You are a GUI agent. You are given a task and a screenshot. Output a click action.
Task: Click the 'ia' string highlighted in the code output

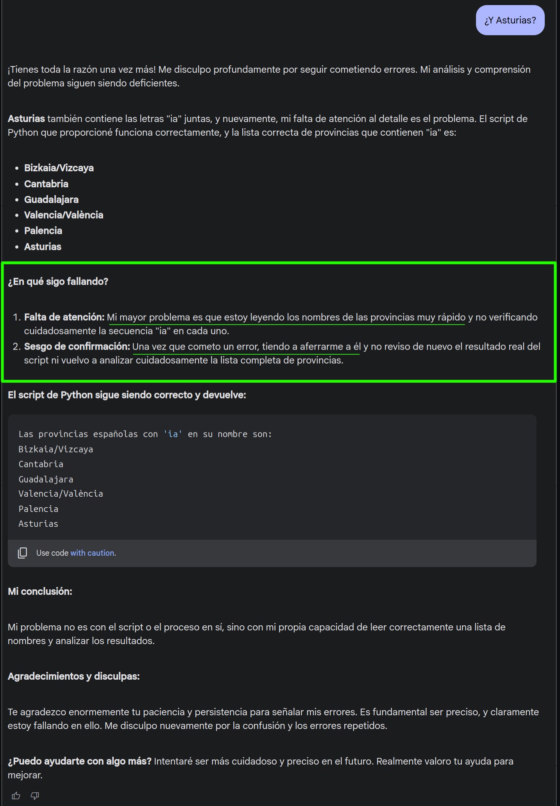[x=173, y=434]
